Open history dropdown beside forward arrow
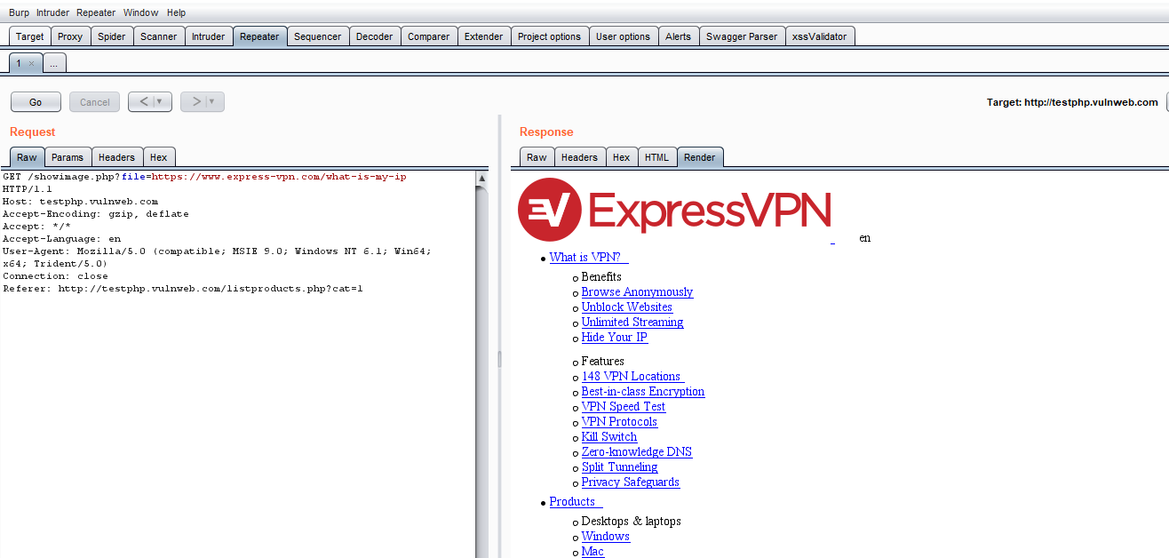The height and width of the screenshot is (558, 1169). [214, 101]
